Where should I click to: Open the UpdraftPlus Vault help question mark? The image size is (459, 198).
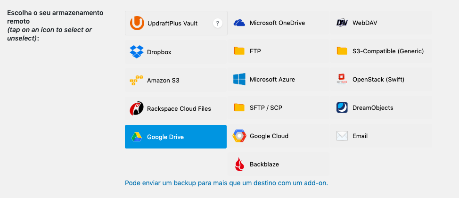pyautogui.click(x=218, y=23)
